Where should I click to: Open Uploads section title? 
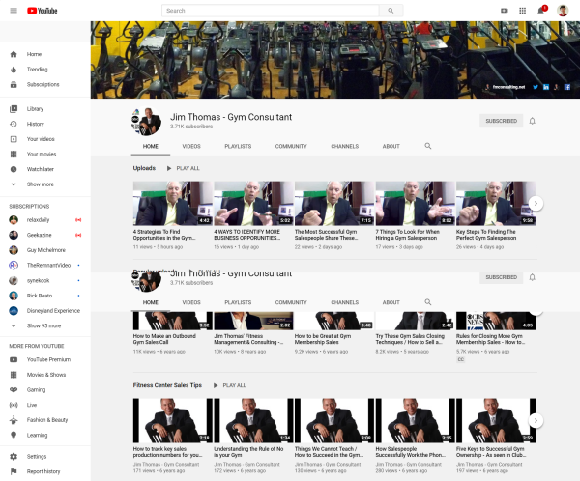pyautogui.click(x=144, y=168)
